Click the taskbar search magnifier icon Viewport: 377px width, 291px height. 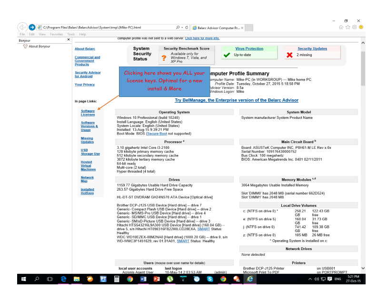pyautogui.click(x=37, y=279)
